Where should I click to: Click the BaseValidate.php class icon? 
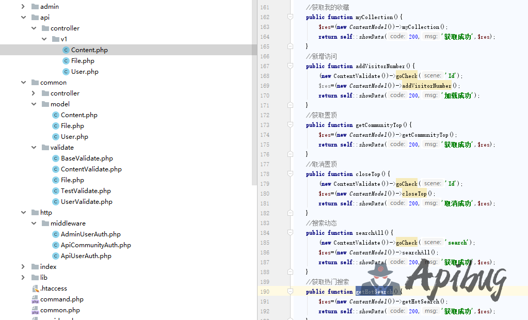pyautogui.click(x=56, y=158)
